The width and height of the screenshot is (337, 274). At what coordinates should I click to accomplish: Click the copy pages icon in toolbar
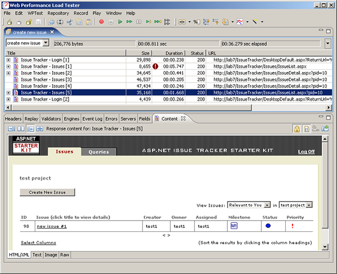coord(79,22)
